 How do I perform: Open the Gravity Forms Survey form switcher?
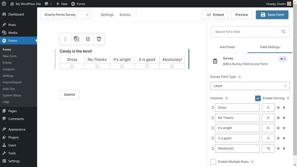click(66, 15)
